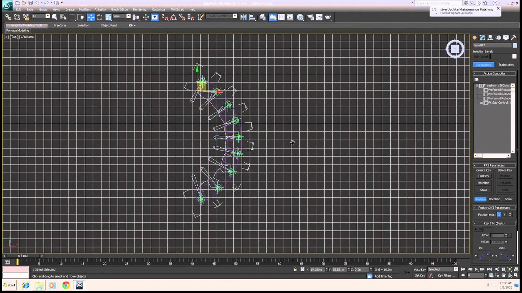Expand the Polygon Modeling panel

pyautogui.click(x=18, y=31)
